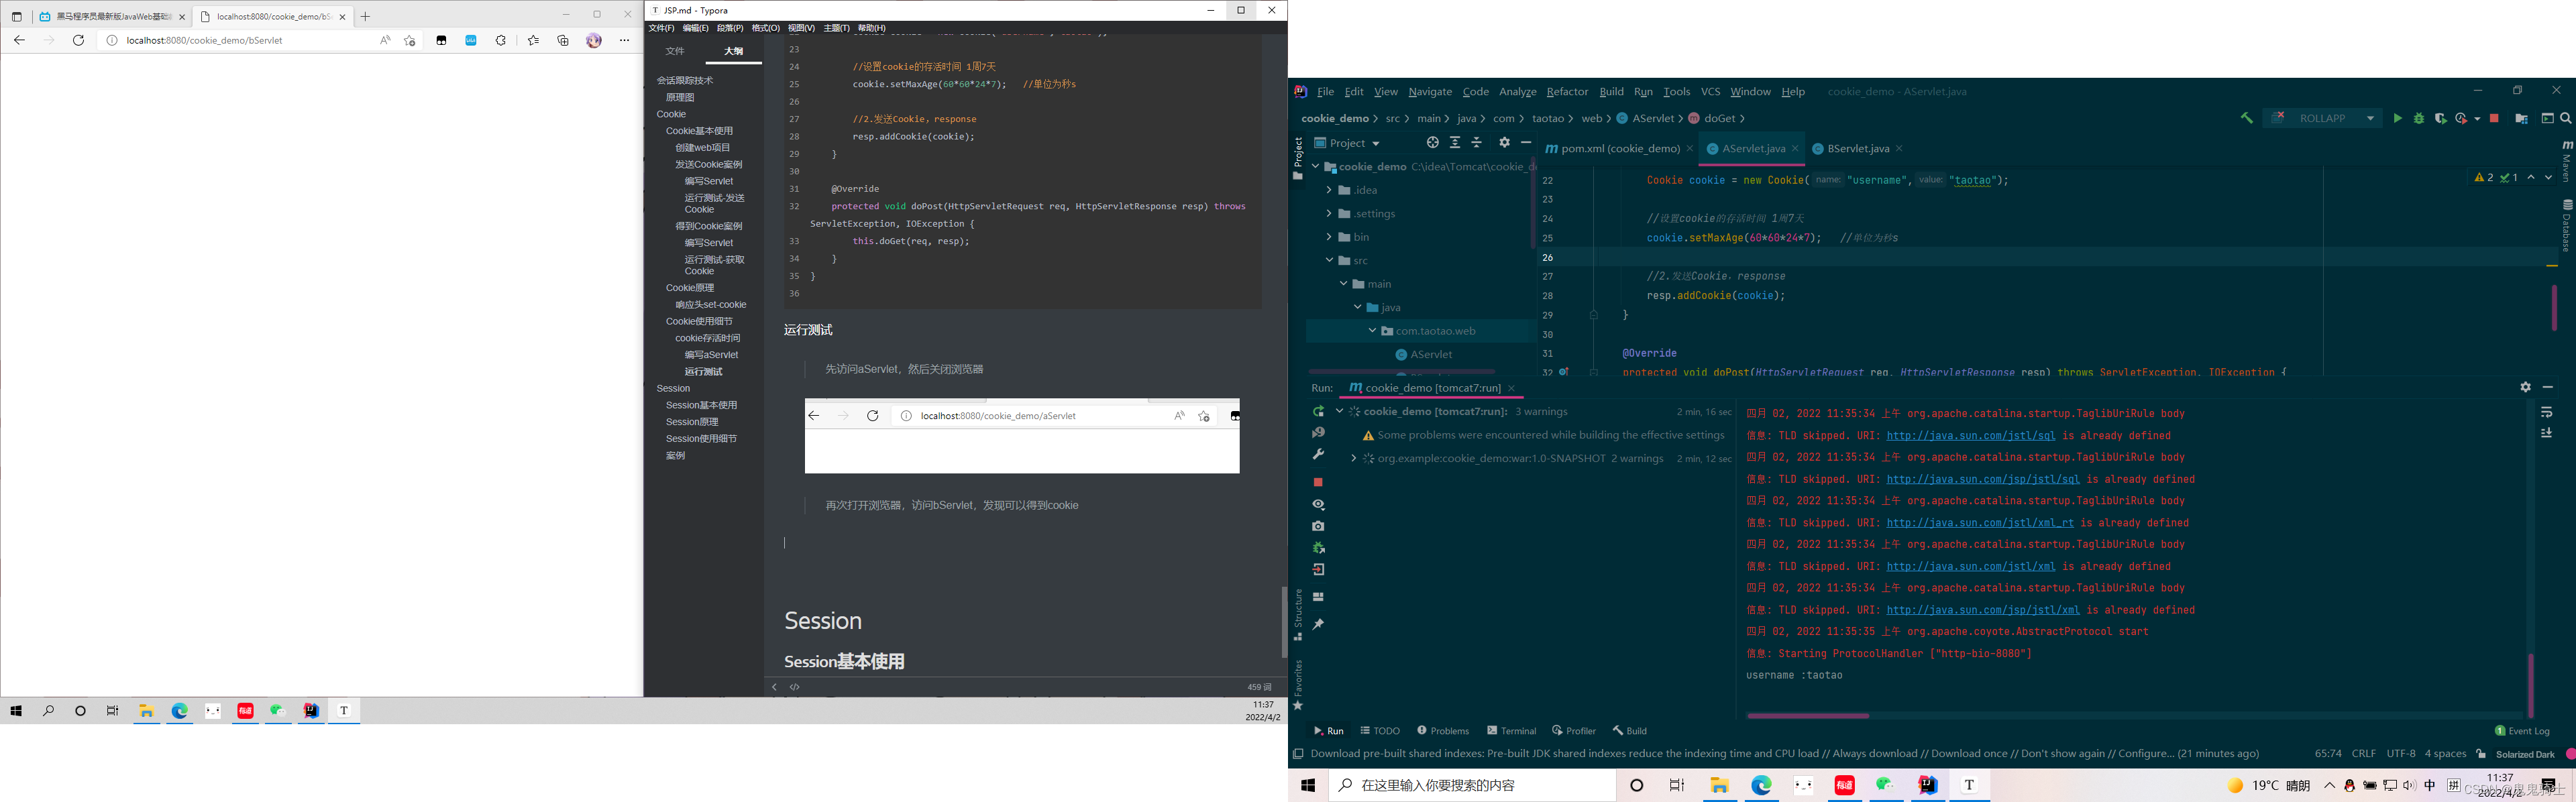Open Edge settings and more ellipsis menu

(x=624, y=40)
